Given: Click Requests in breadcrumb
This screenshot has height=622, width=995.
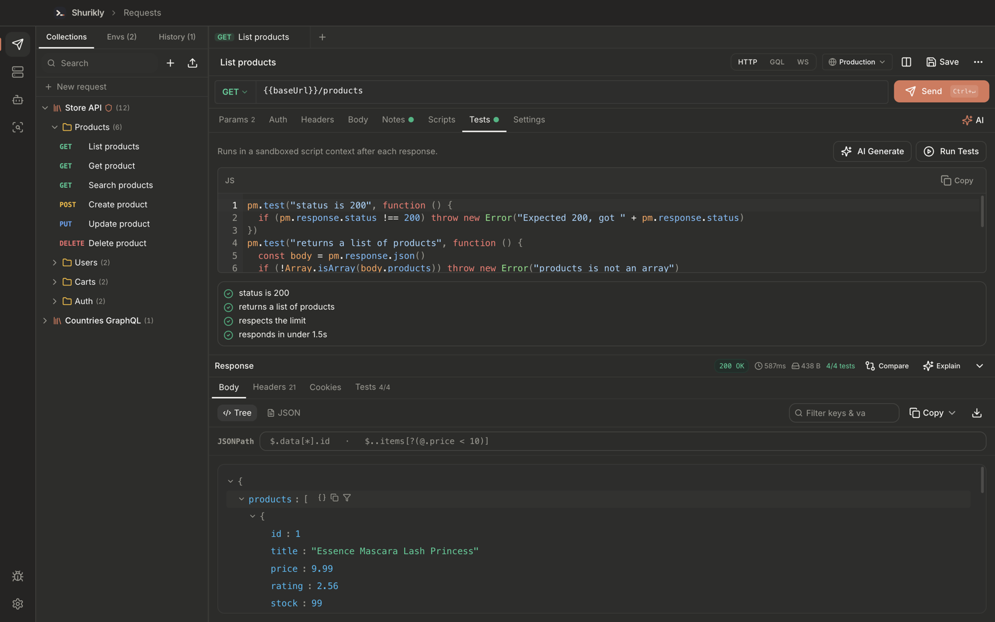Looking at the screenshot, I should point(142,12).
